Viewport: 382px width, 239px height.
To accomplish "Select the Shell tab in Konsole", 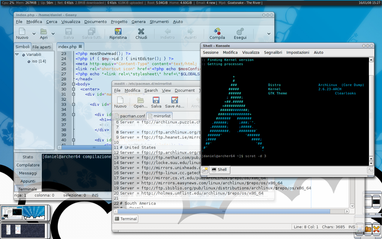I will click(220, 170).
